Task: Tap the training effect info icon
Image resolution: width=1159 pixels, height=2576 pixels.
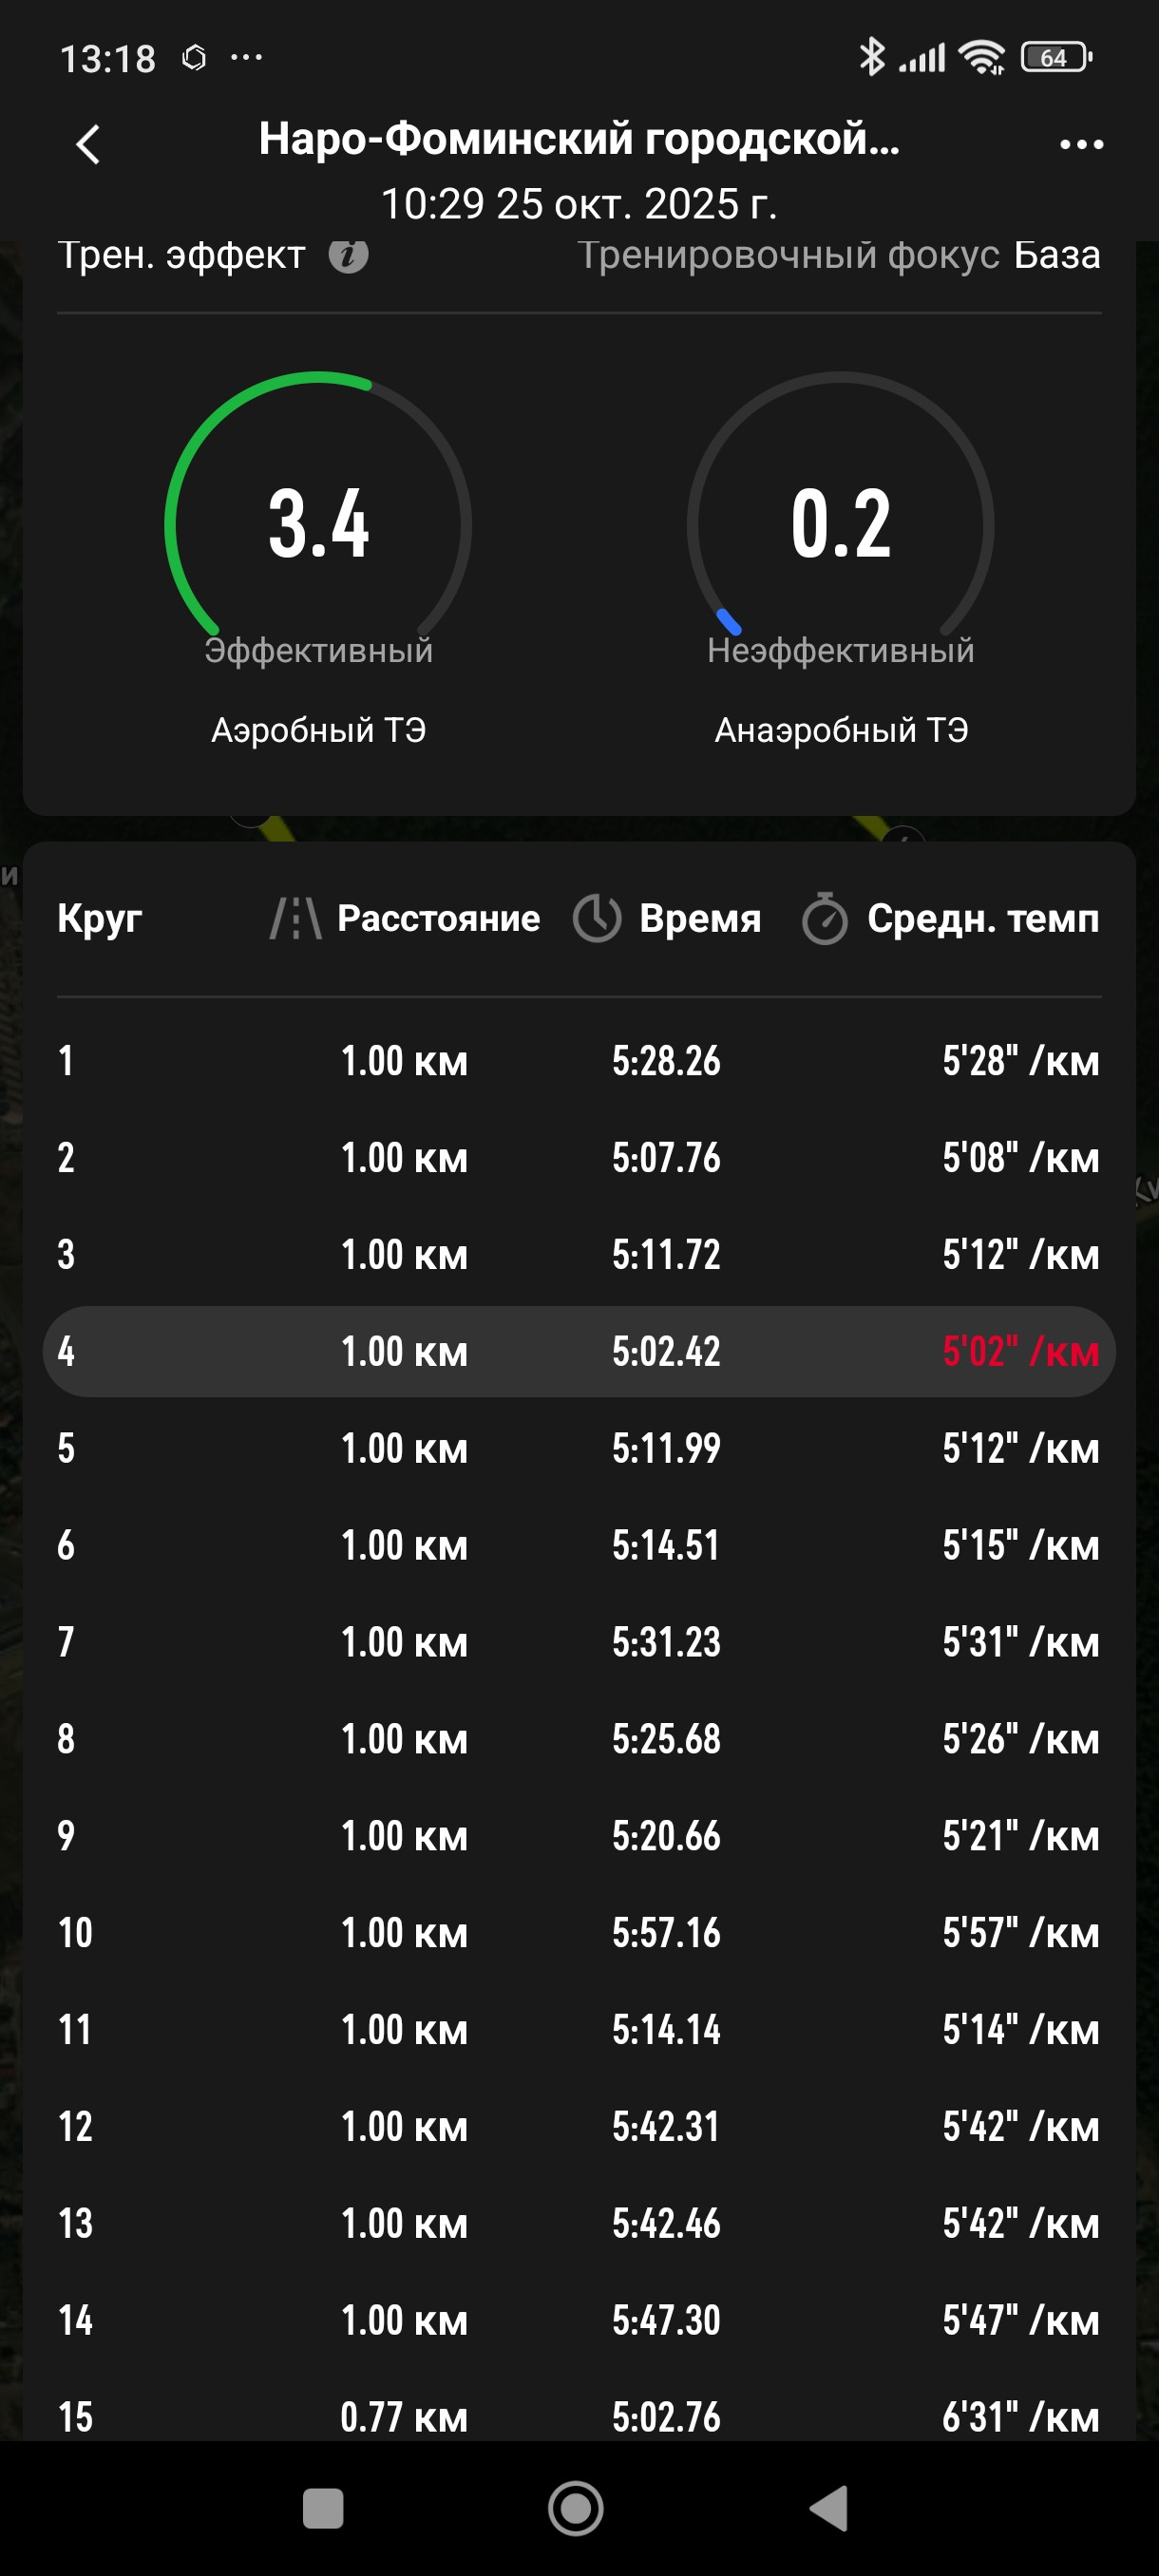Action: coord(348,255)
